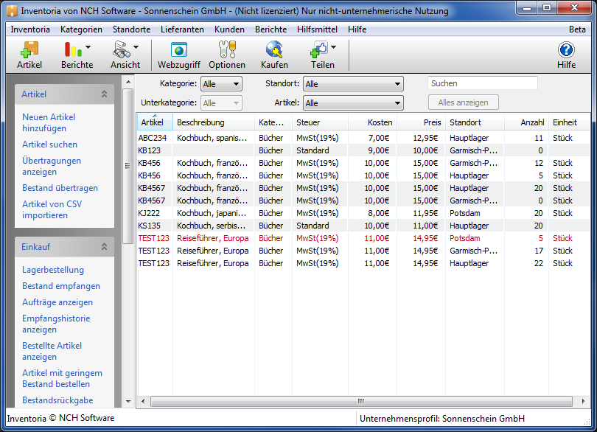Sort by the Kosten column header
597x432 pixels.
point(372,122)
